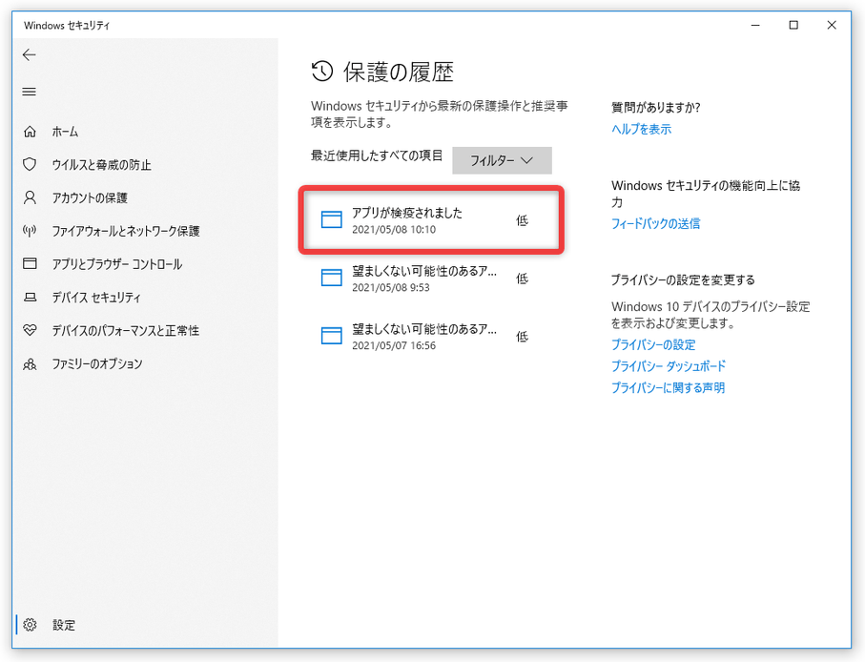Screen dimensions: 865x662
Task: Expand the アプリが検疫されました entry
Action: (431, 220)
